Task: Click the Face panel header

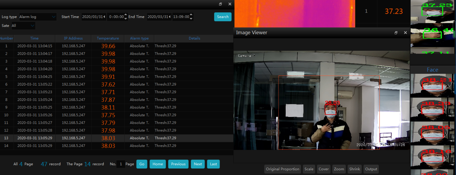Action: tap(432, 70)
